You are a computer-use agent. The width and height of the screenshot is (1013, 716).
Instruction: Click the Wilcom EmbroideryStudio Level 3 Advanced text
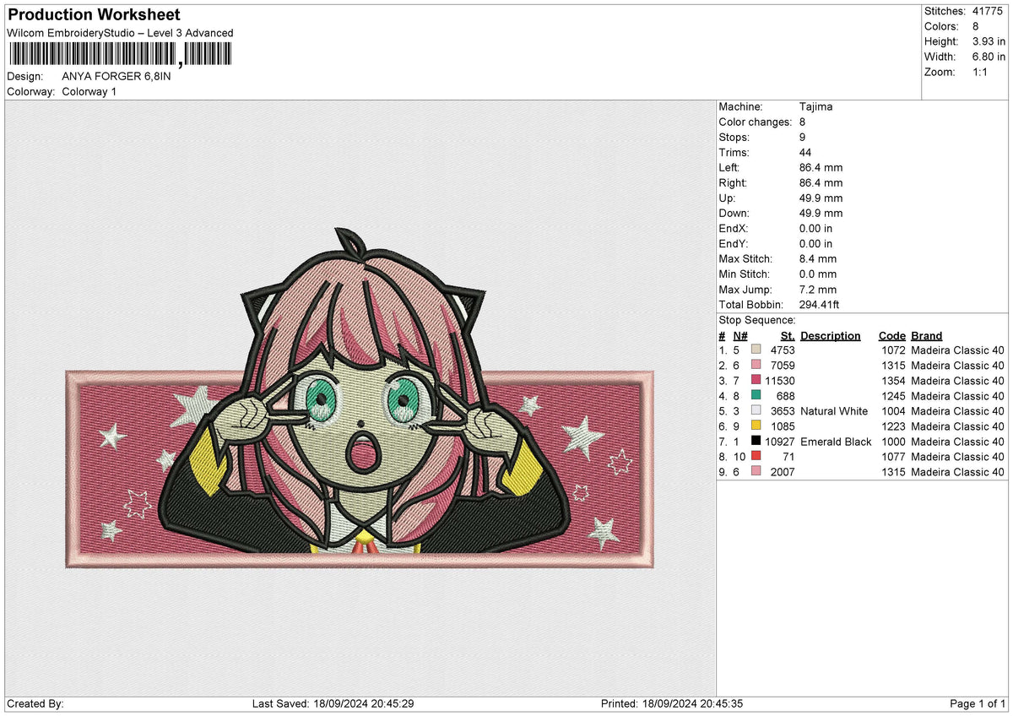pos(120,33)
